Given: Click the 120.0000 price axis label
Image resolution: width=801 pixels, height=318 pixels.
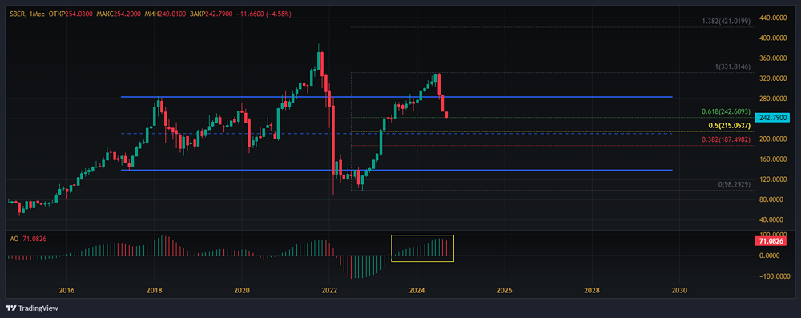Looking at the screenshot, I should [x=772, y=179].
